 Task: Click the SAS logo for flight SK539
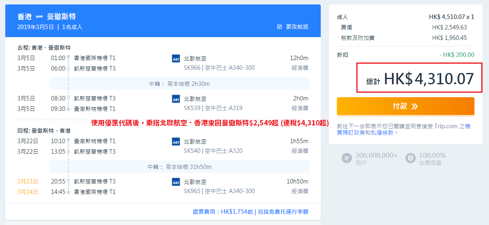tap(176, 99)
